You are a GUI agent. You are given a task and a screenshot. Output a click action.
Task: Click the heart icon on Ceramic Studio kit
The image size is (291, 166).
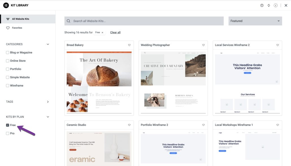[x=129, y=125]
